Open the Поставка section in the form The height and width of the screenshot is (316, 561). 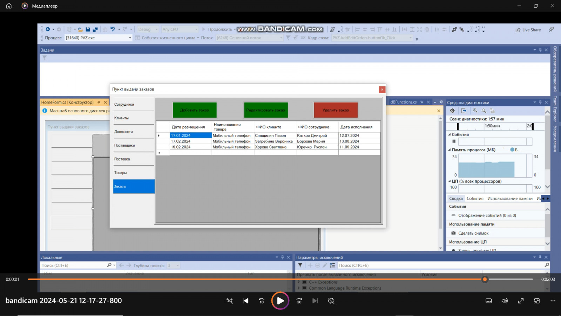tap(134, 159)
